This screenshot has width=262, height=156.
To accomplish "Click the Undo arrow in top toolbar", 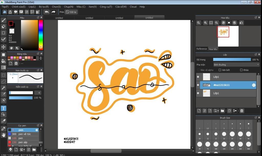I will click(47, 12).
